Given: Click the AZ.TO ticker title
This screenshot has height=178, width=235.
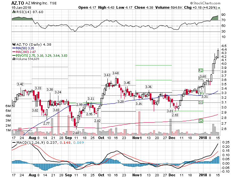Looking at the screenshot, I should point(18,3).
